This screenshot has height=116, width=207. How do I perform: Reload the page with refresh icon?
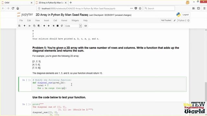coord(13,8)
